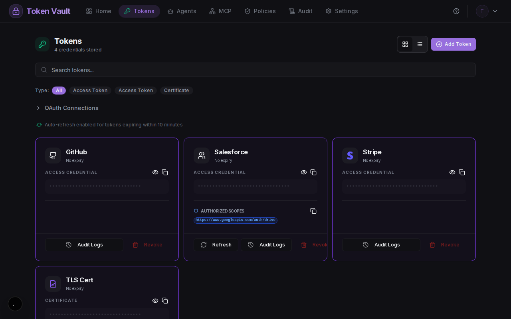This screenshot has height=319, width=511.
Task: Click the green key icon beside Tokens
Action: click(42, 44)
